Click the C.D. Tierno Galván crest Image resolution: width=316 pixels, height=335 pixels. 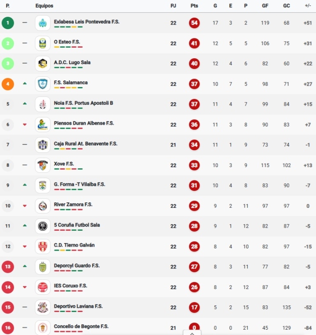[x=42, y=247]
